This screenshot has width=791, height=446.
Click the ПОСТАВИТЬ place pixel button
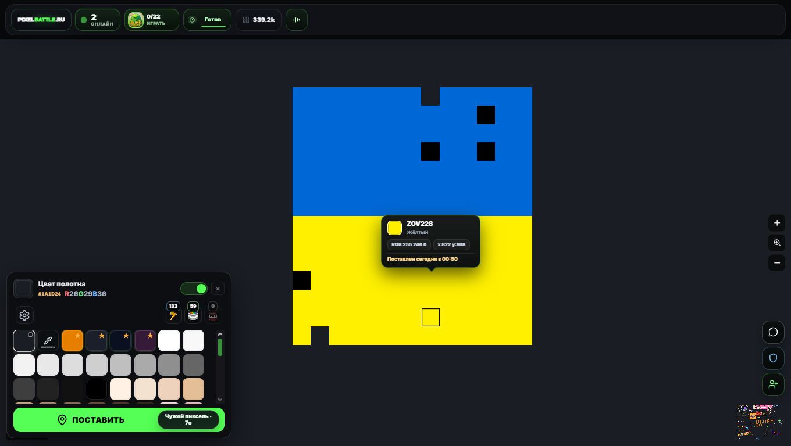[x=119, y=420]
